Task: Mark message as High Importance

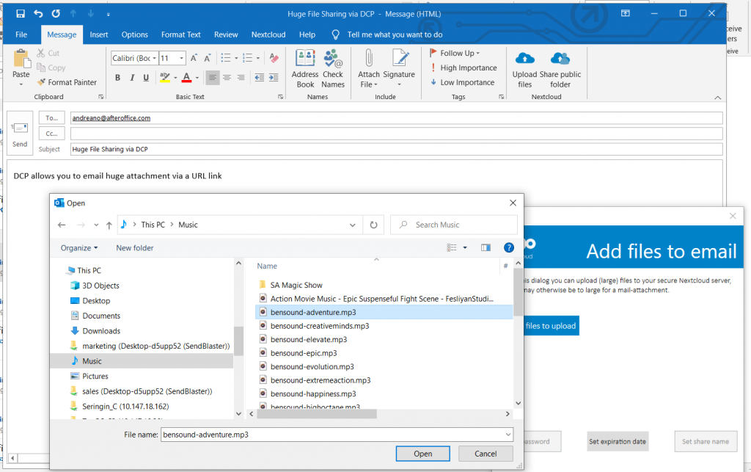Action: coord(464,68)
